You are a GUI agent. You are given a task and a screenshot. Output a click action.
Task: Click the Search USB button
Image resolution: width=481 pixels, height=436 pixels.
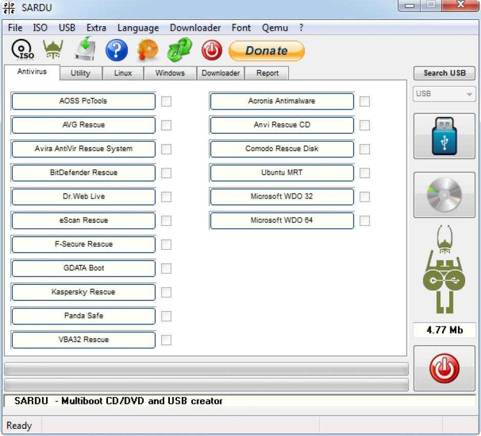coord(444,73)
